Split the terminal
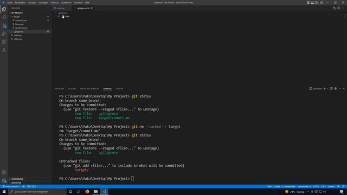Image resolution: width=347 pixels, height=195 pixels. (331, 89)
